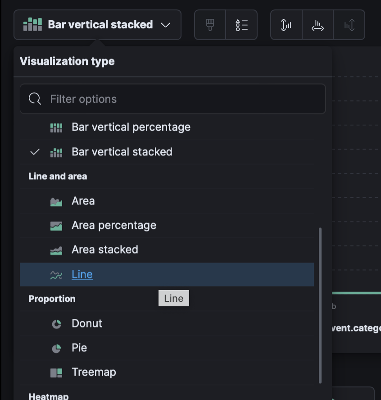Click the dropdown chevron next to chart type
Image resolution: width=381 pixels, height=400 pixels.
coord(166,25)
